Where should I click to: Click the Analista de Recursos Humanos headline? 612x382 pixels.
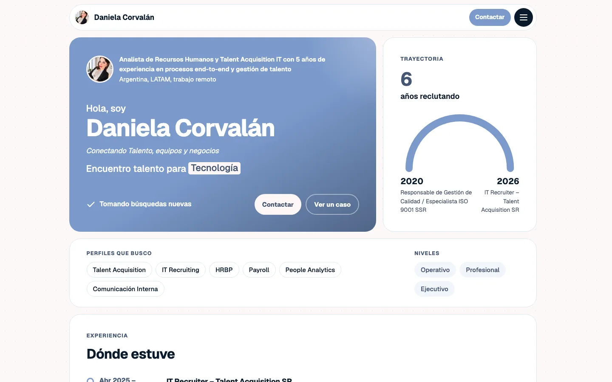click(x=222, y=64)
